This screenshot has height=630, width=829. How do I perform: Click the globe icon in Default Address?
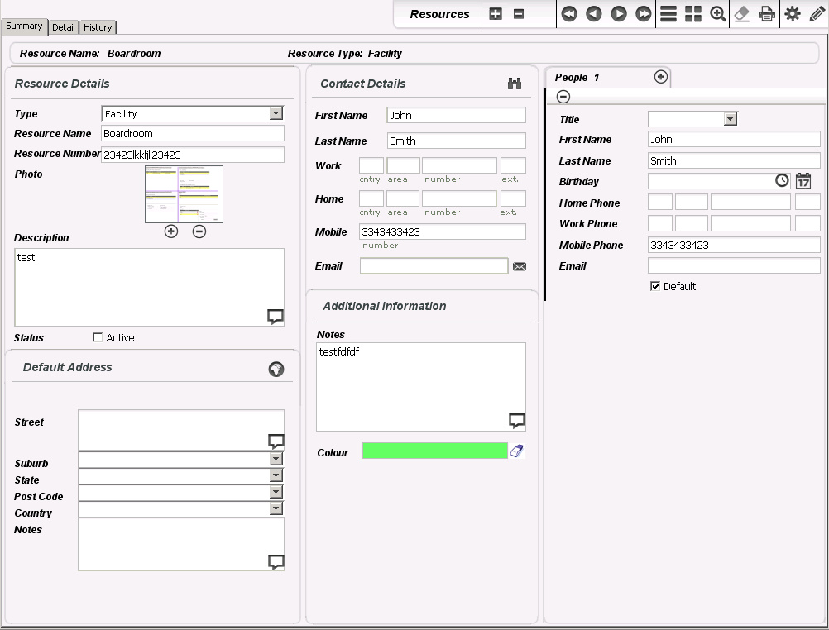(276, 370)
